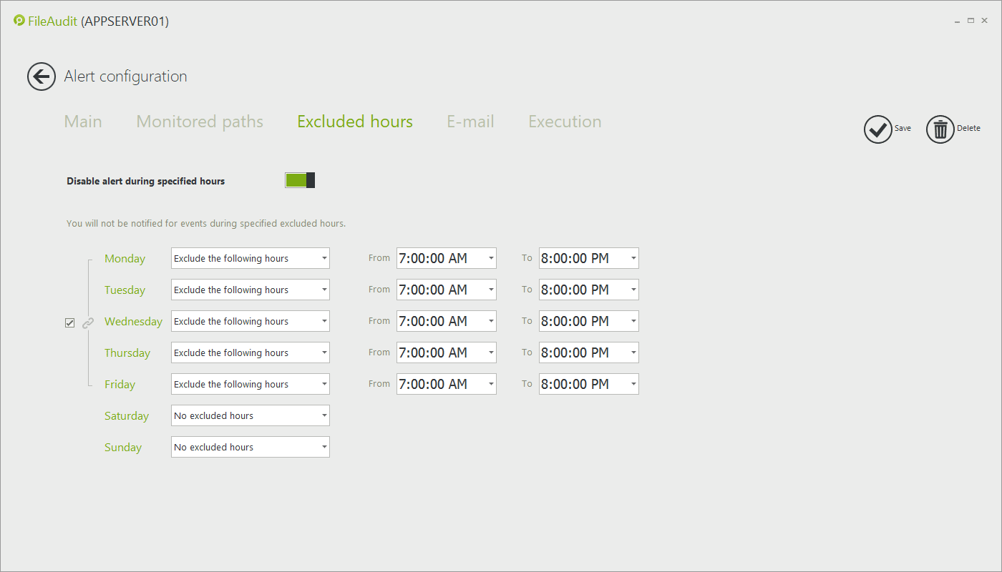Select the Monitored paths tab

point(199,122)
